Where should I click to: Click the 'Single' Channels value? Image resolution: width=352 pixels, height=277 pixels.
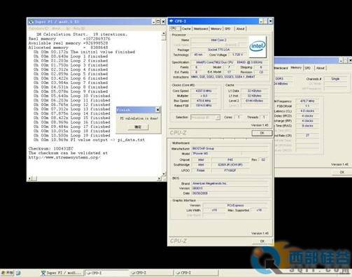tap(335, 79)
